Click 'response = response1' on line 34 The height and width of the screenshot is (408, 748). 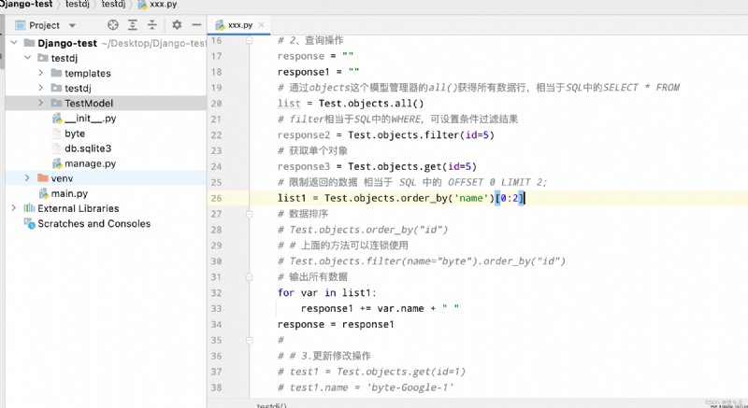[x=336, y=325]
